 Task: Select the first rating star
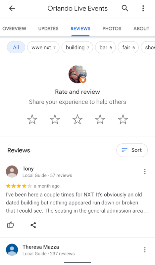tap(32, 119)
